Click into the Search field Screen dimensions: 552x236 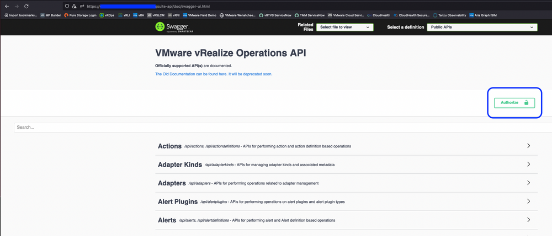[x=283, y=128]
